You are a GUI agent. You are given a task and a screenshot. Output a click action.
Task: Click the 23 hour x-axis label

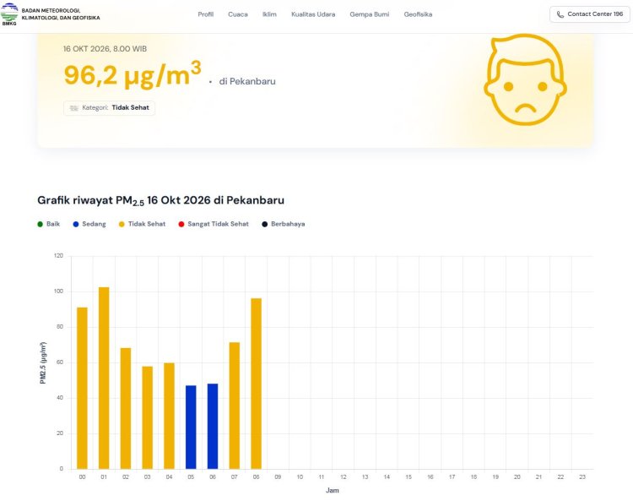(x=582, y=477)
